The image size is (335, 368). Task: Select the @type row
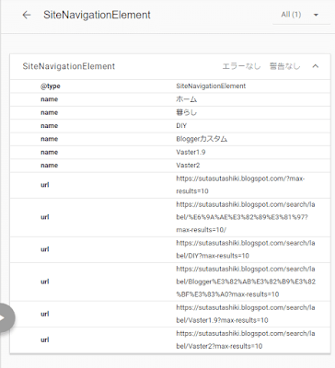[x=170, y=86]
